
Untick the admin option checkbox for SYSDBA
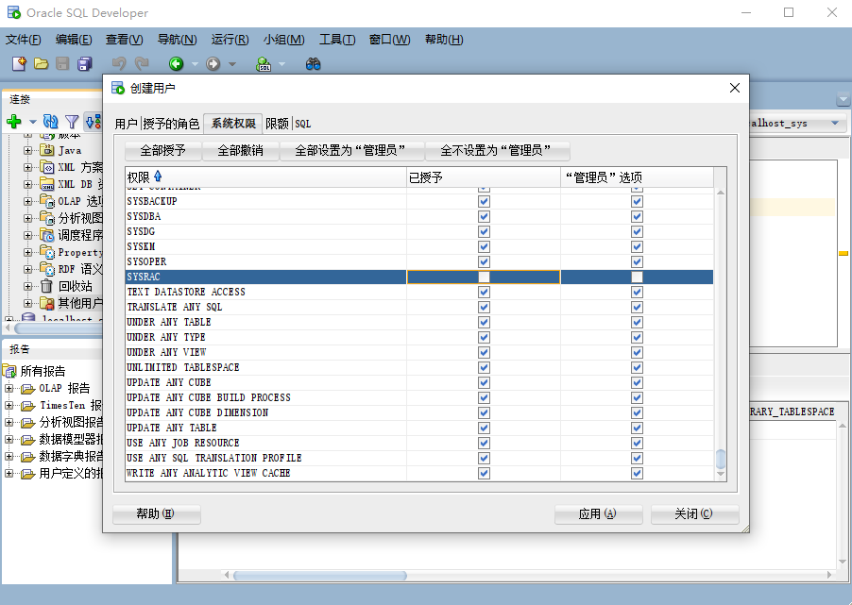pyautogui.click(x=637, y=217)
